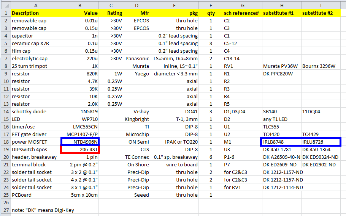Click the DIPswitch 4pos cell
Image resolution: width=346 pixels, height=216 pixels.
(x=36, y=150)
